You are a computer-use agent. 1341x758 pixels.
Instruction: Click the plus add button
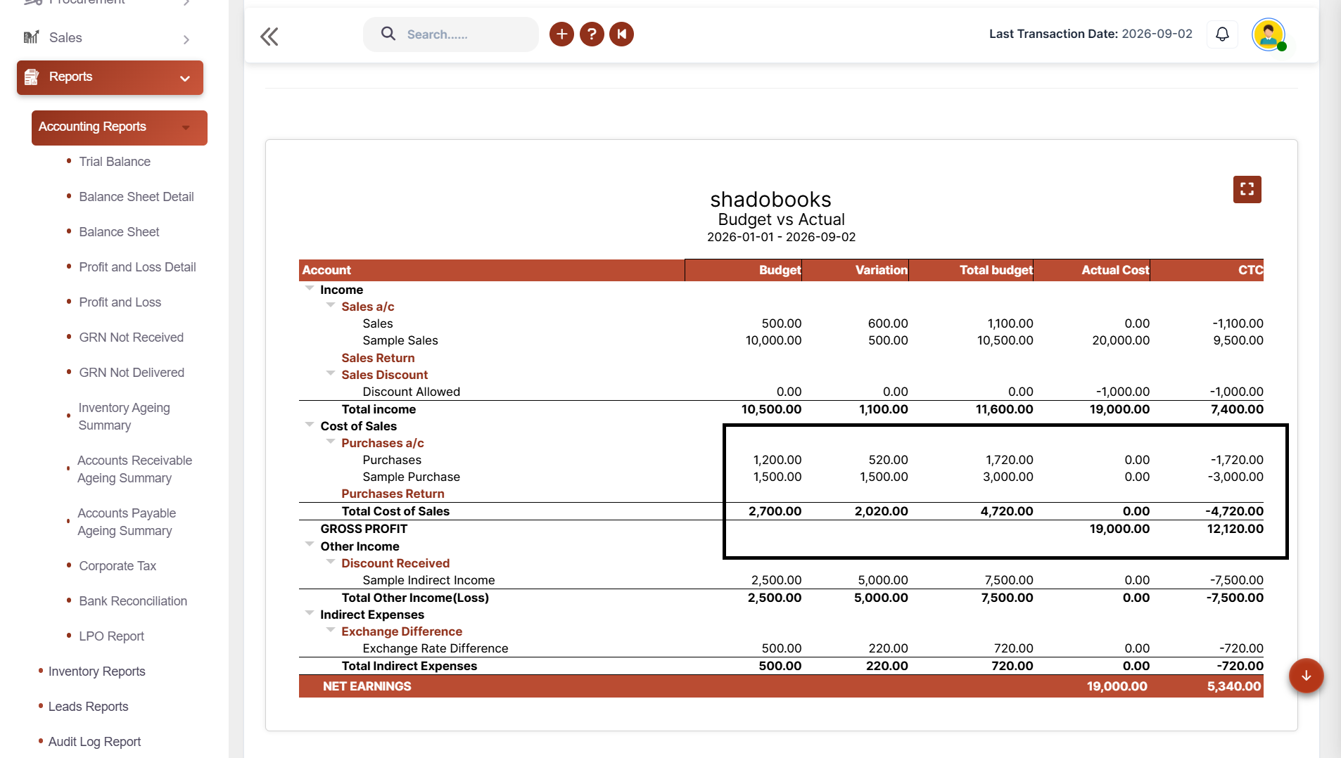(561, 34)
